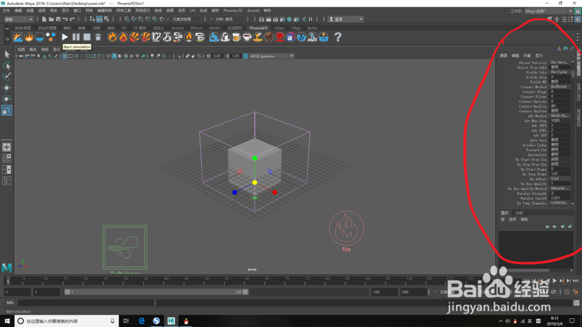Image resolution: width=582 pixels, height=327 pixels.
Task: Create a new scene
Action: click(44, 19)
